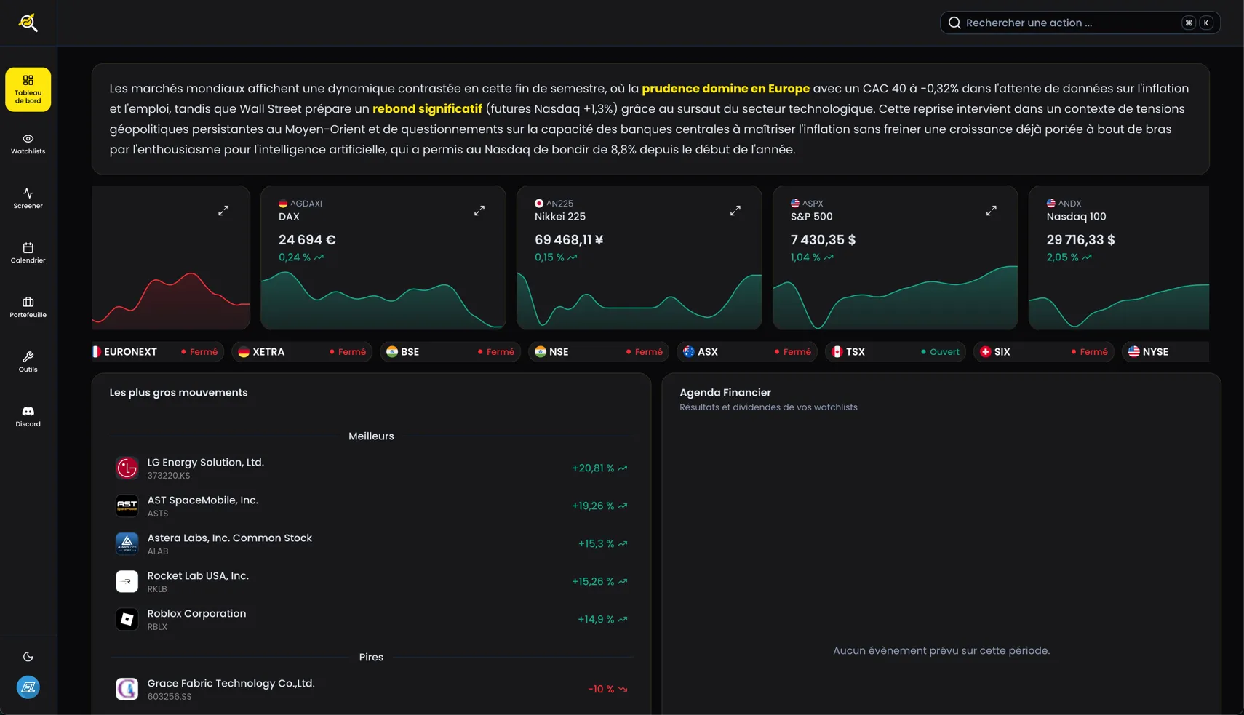
Task: Click the S&P 500 card title
Action: tap(812, 217)
